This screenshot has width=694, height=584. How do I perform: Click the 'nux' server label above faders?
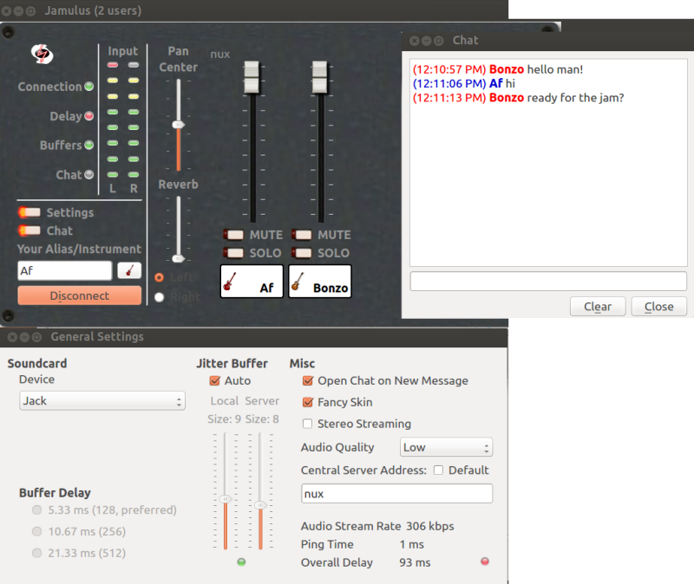click(x=220, y=55)
